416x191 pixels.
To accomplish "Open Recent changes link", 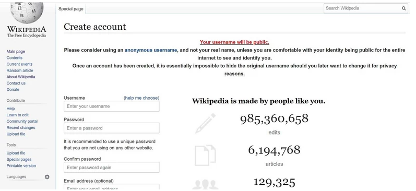I will (21, 128).
